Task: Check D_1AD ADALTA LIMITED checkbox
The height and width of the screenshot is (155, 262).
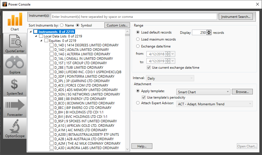Action: 52,49
